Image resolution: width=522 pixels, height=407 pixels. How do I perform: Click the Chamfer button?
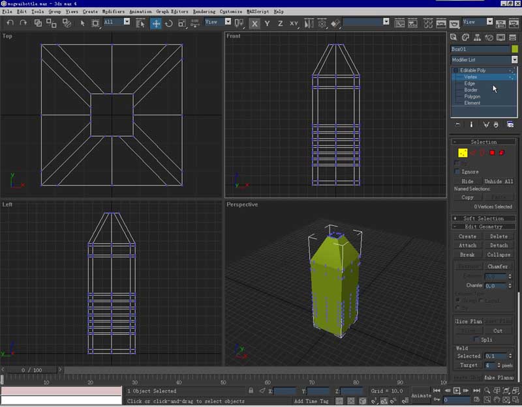click(x=499, y=266)
